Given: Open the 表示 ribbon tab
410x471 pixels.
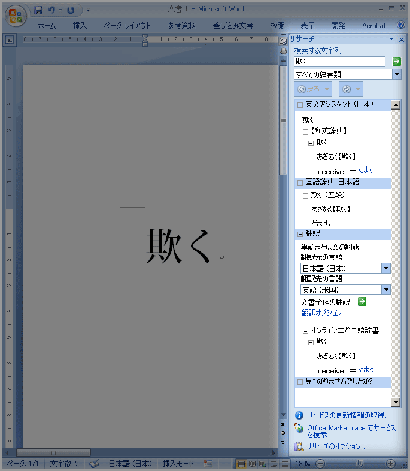Looking at the screenshot, I should 308,26.
